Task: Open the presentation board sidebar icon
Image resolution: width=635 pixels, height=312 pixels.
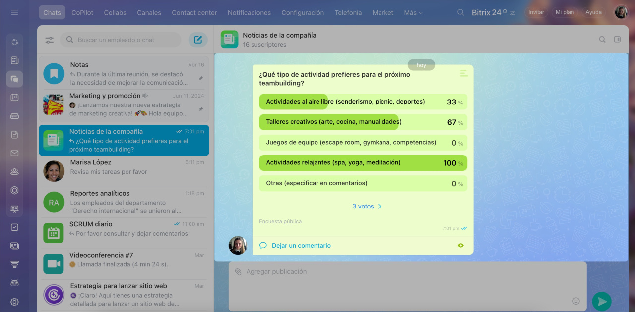Action: 14,209
